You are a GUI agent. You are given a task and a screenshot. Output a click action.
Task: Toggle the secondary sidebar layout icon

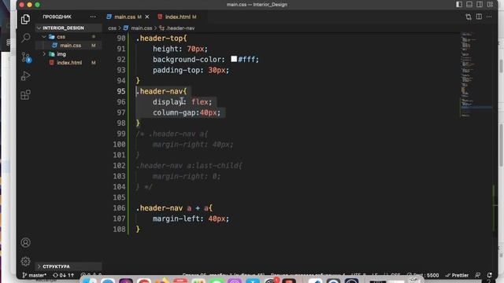pyautogui.click(x=480, y=5)
